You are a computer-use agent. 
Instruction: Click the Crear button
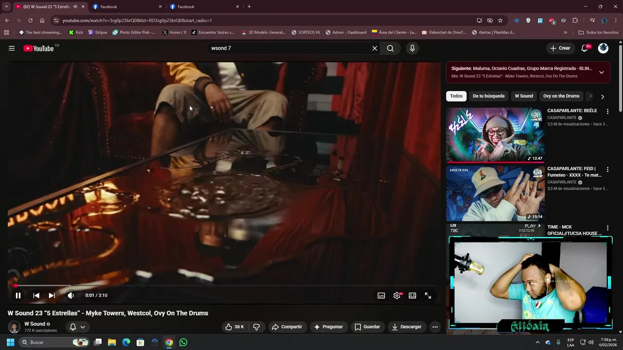tap(560, 48)
